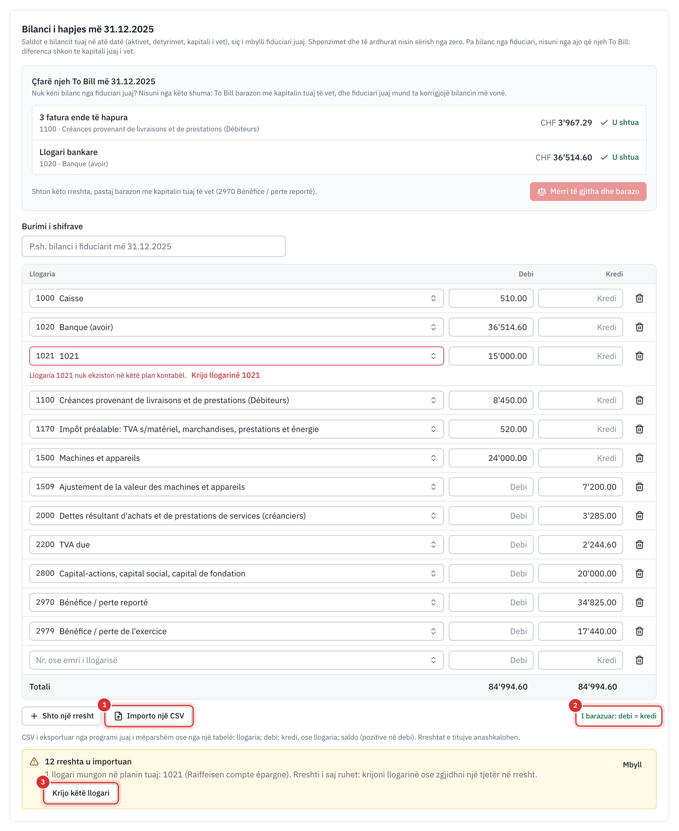The image size is (679, 831).
Task: Open the 2970 Bénéfice / perte reporté dropdown
Action: tap(236, 603)
